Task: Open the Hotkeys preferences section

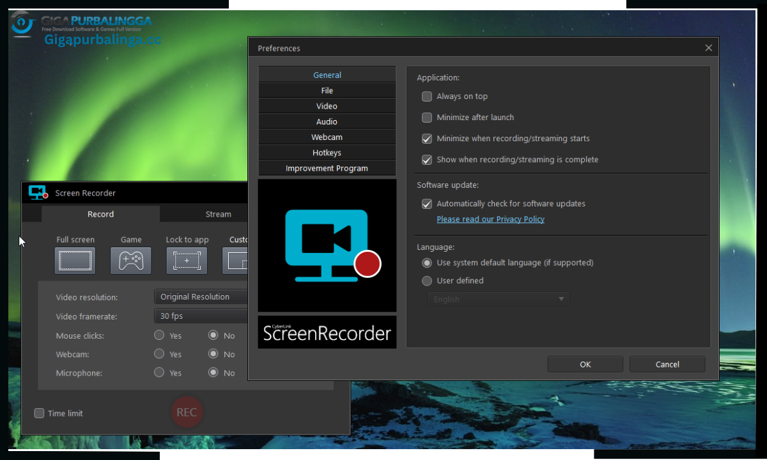Action: [x=327, y=153]
